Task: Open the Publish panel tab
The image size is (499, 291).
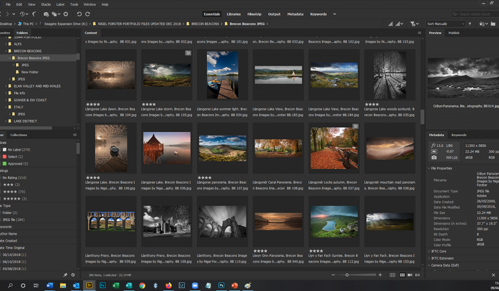Action: pos(454,33)
